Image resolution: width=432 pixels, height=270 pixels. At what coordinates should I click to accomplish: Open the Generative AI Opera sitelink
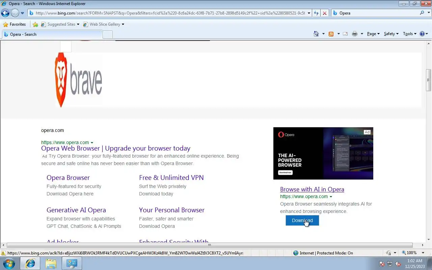point(76,210)
